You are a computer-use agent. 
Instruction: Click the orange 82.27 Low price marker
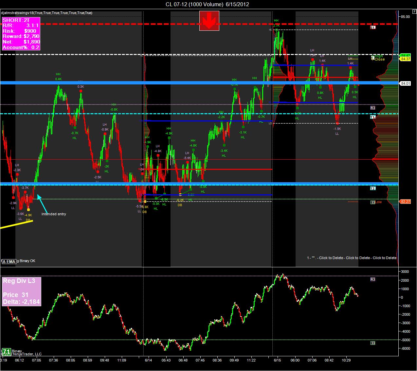(406, 202)
